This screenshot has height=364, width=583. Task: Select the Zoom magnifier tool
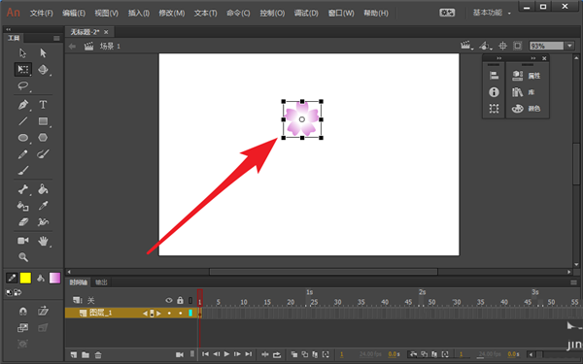pos(23,257)
